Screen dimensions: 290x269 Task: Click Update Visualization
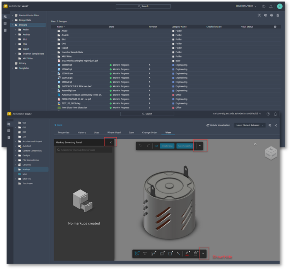click(218, 125)
